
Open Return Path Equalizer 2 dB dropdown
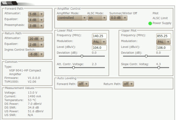point(36,44)
